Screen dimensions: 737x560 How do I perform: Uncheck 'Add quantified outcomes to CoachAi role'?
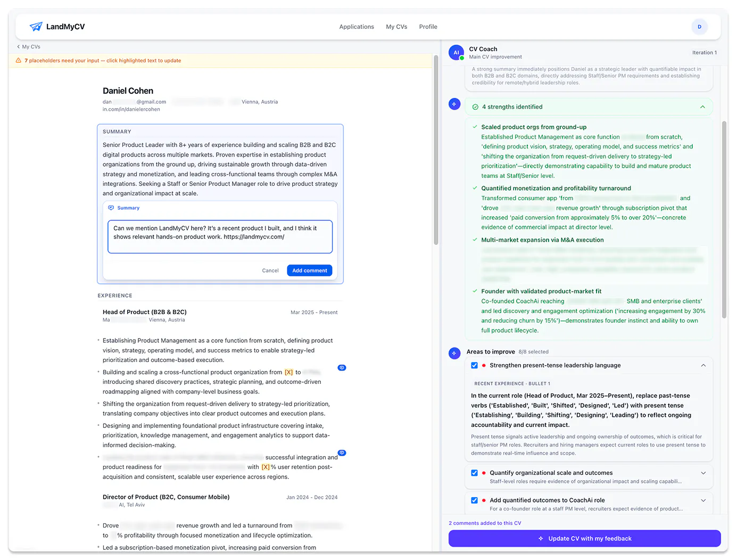click(474, 500)
